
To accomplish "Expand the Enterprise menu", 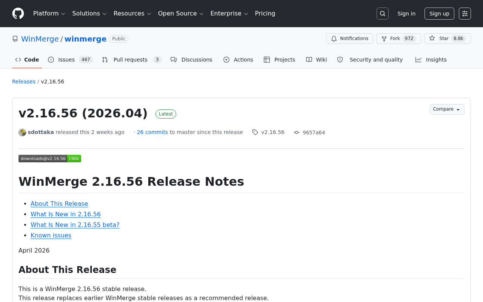I will [229, 14].
